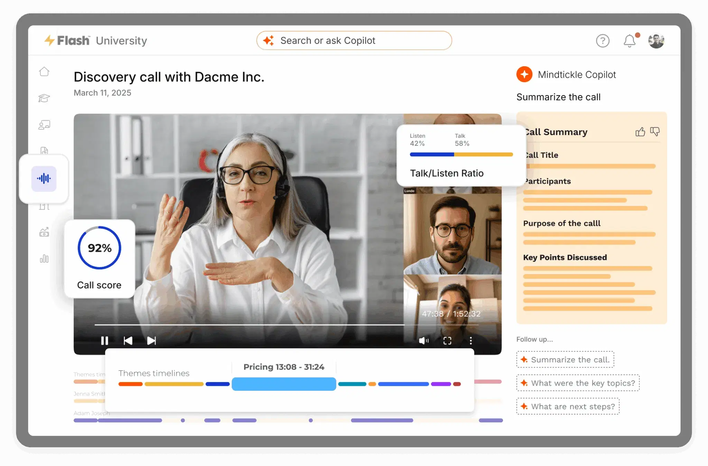This screenshot has height=466, width=708.
Task: Open the coaching icon in the sidebar
Action: coord(44,125)
